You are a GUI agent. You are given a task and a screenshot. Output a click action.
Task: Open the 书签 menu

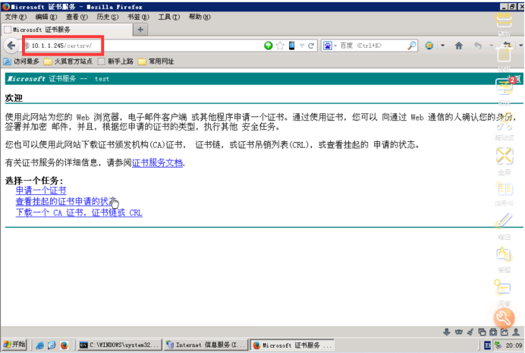138,17
